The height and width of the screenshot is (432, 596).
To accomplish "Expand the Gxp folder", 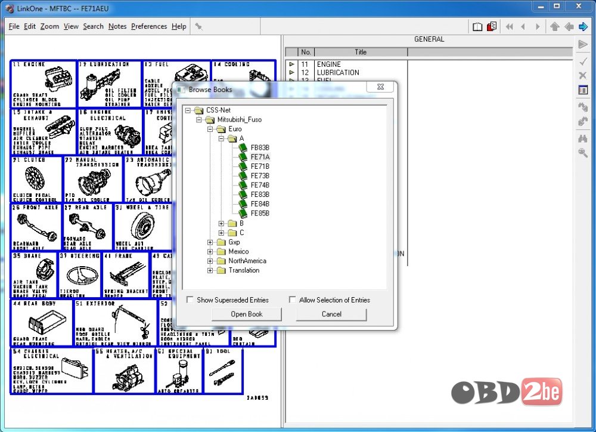I will (210, 242).
